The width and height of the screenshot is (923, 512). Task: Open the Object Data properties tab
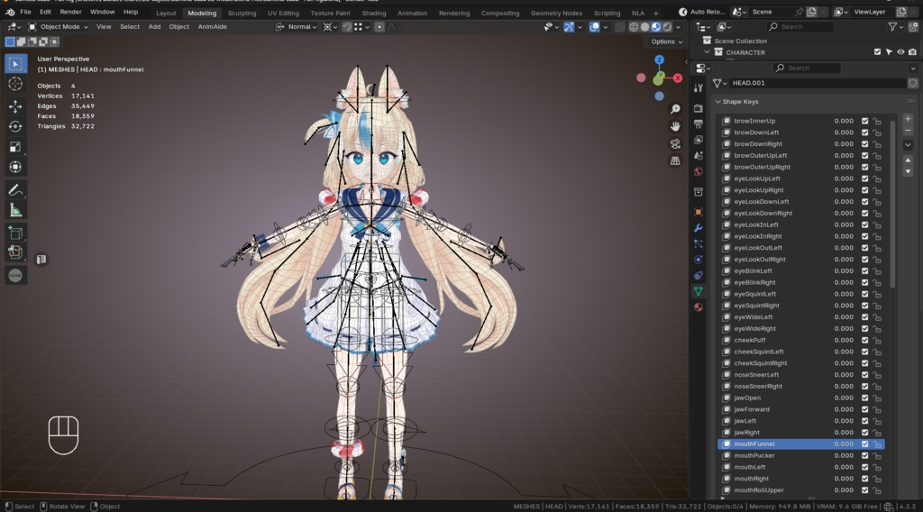click(699, 291)
